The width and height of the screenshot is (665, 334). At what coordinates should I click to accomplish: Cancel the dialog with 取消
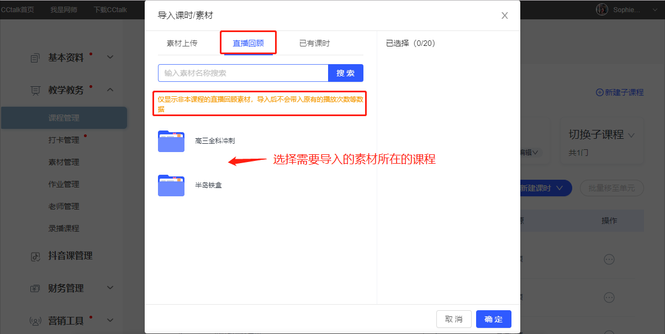[x=454, y=319]
